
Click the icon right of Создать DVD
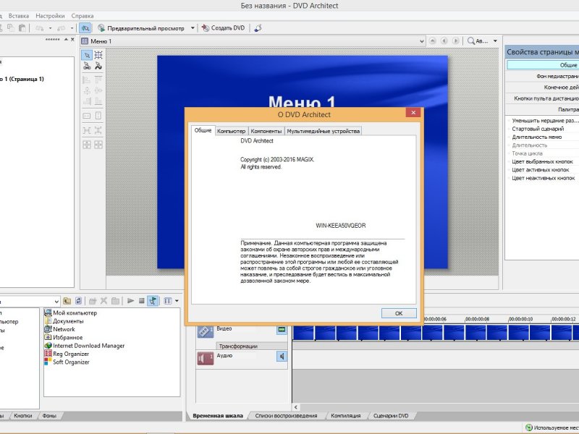(258, 28)
